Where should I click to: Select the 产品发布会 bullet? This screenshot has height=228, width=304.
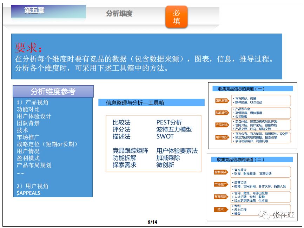(x=242, y=109)
